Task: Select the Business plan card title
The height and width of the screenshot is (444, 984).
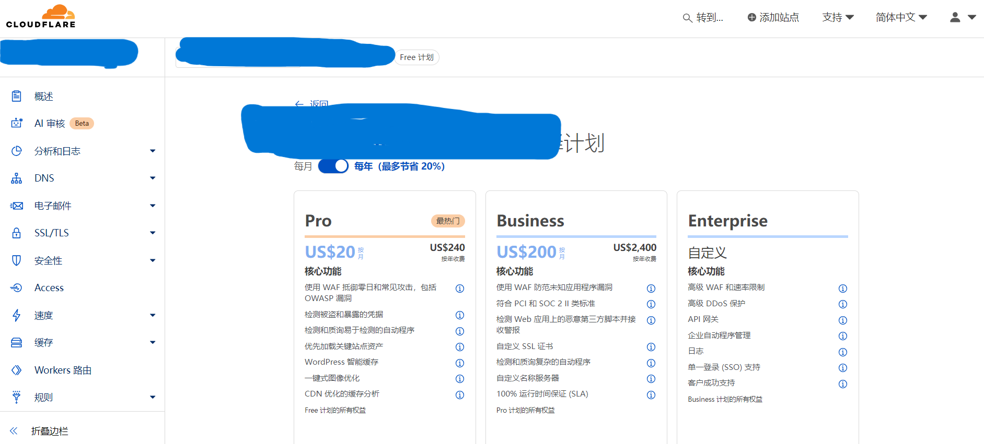Action: [x=530, y=221]
